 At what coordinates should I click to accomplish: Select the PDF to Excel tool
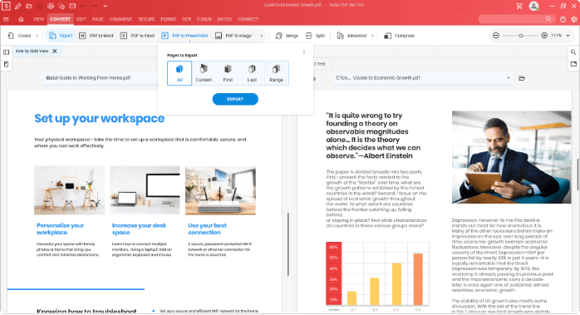[138, 36]
